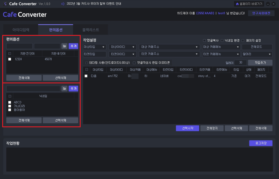279x179 pixels.
Task: Click the 작업추가 button
Action: [260, 63]
